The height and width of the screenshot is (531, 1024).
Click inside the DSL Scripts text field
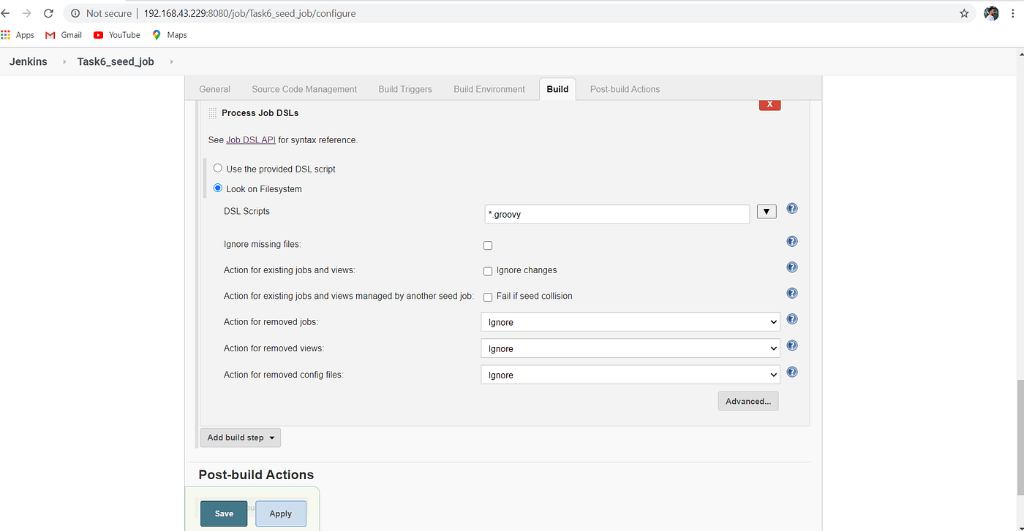(x=616, y=214)
